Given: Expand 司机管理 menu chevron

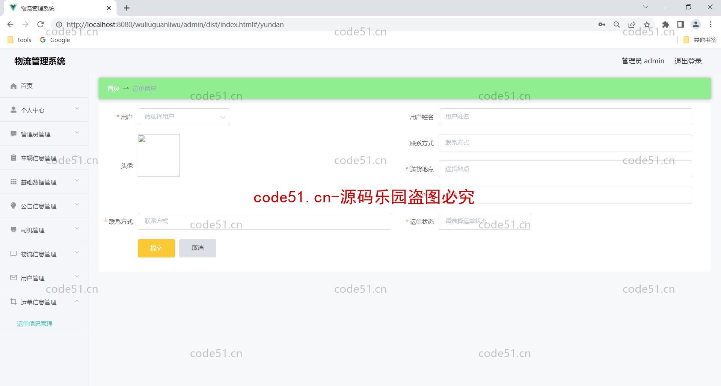Looking at the screenshot, I should click(x=77, y=228).
